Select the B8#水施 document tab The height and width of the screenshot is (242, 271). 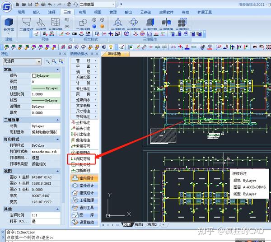tap(115, 54)
